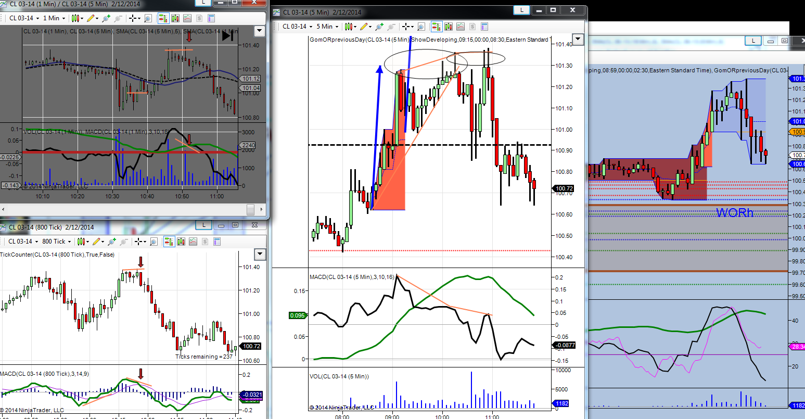Open the 1 Min interval dropdown
The height and width of the screenshot is (419, 805).
(x=54, y=18)
